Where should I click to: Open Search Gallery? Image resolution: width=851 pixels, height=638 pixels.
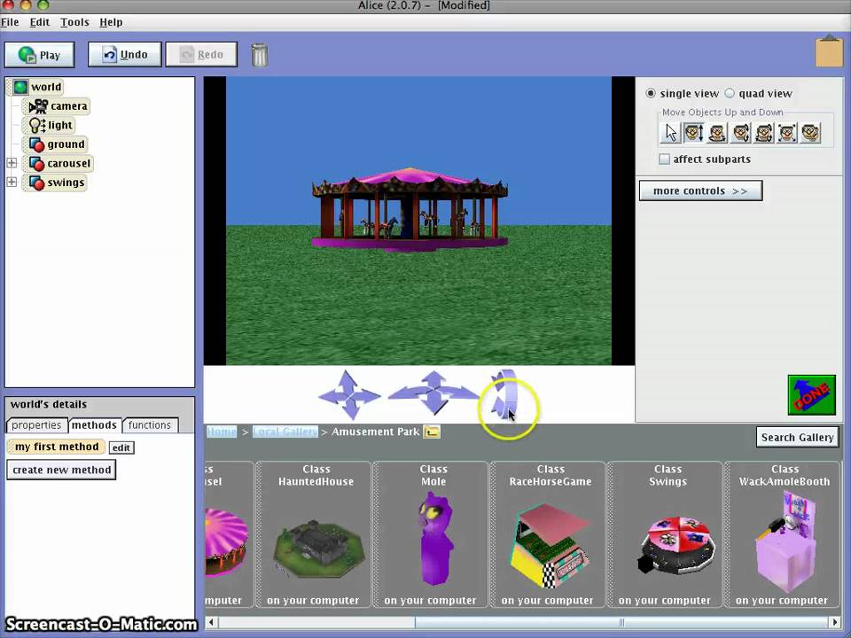(797, 437)
